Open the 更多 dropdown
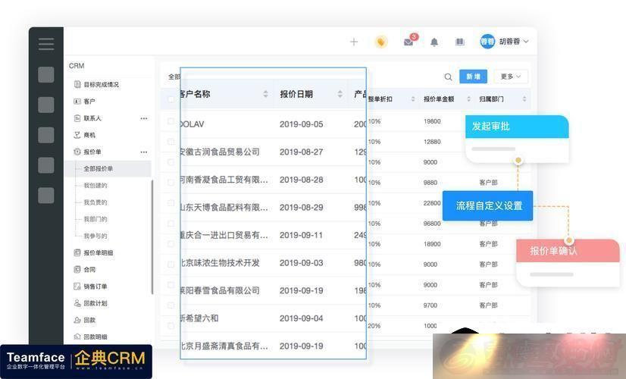Screen dimensions: 626x379 point(511,77)
